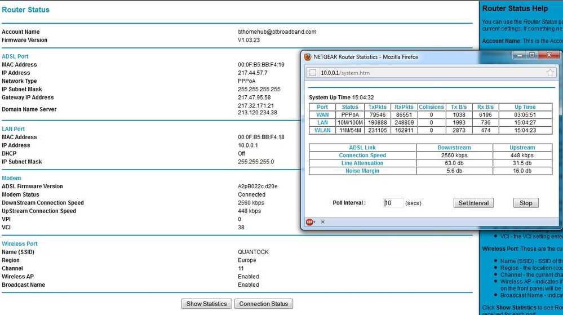Click the Router Status Help heading
The height and width of the screenshot is (315, 563).
[x=515, y=8]
